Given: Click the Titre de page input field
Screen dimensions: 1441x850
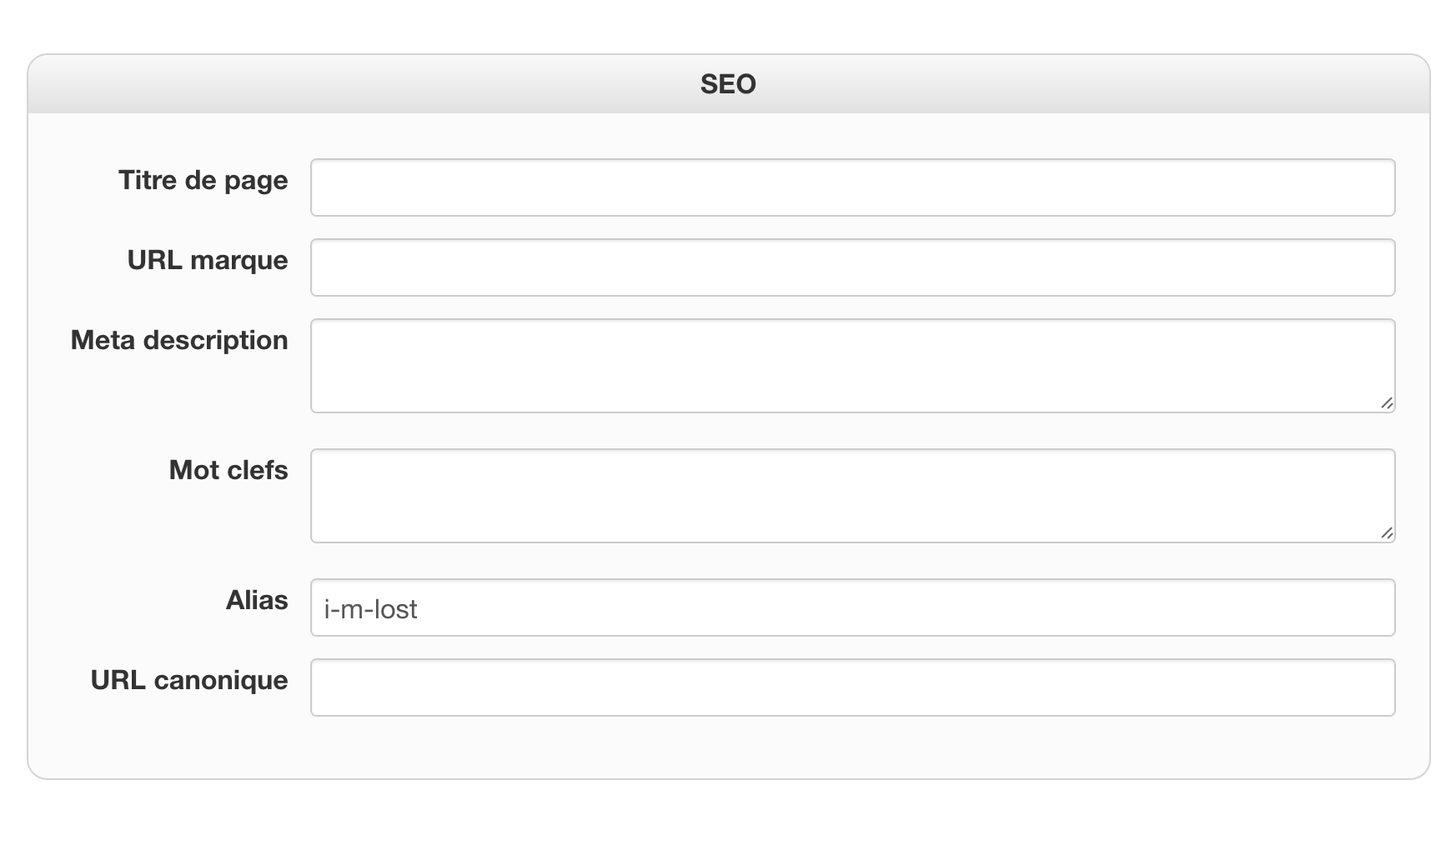Looking at the screenshot, I should coord(852,187).
